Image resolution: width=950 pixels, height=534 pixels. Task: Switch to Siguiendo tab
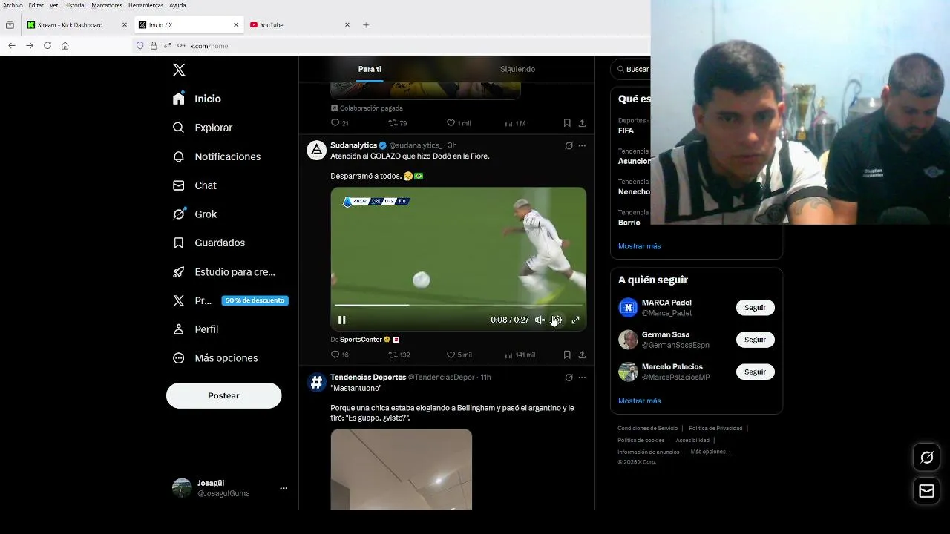coord(517,69)
